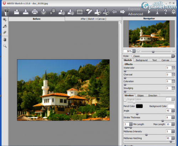Load presets with up-arrow gear icon

point(62,12)
